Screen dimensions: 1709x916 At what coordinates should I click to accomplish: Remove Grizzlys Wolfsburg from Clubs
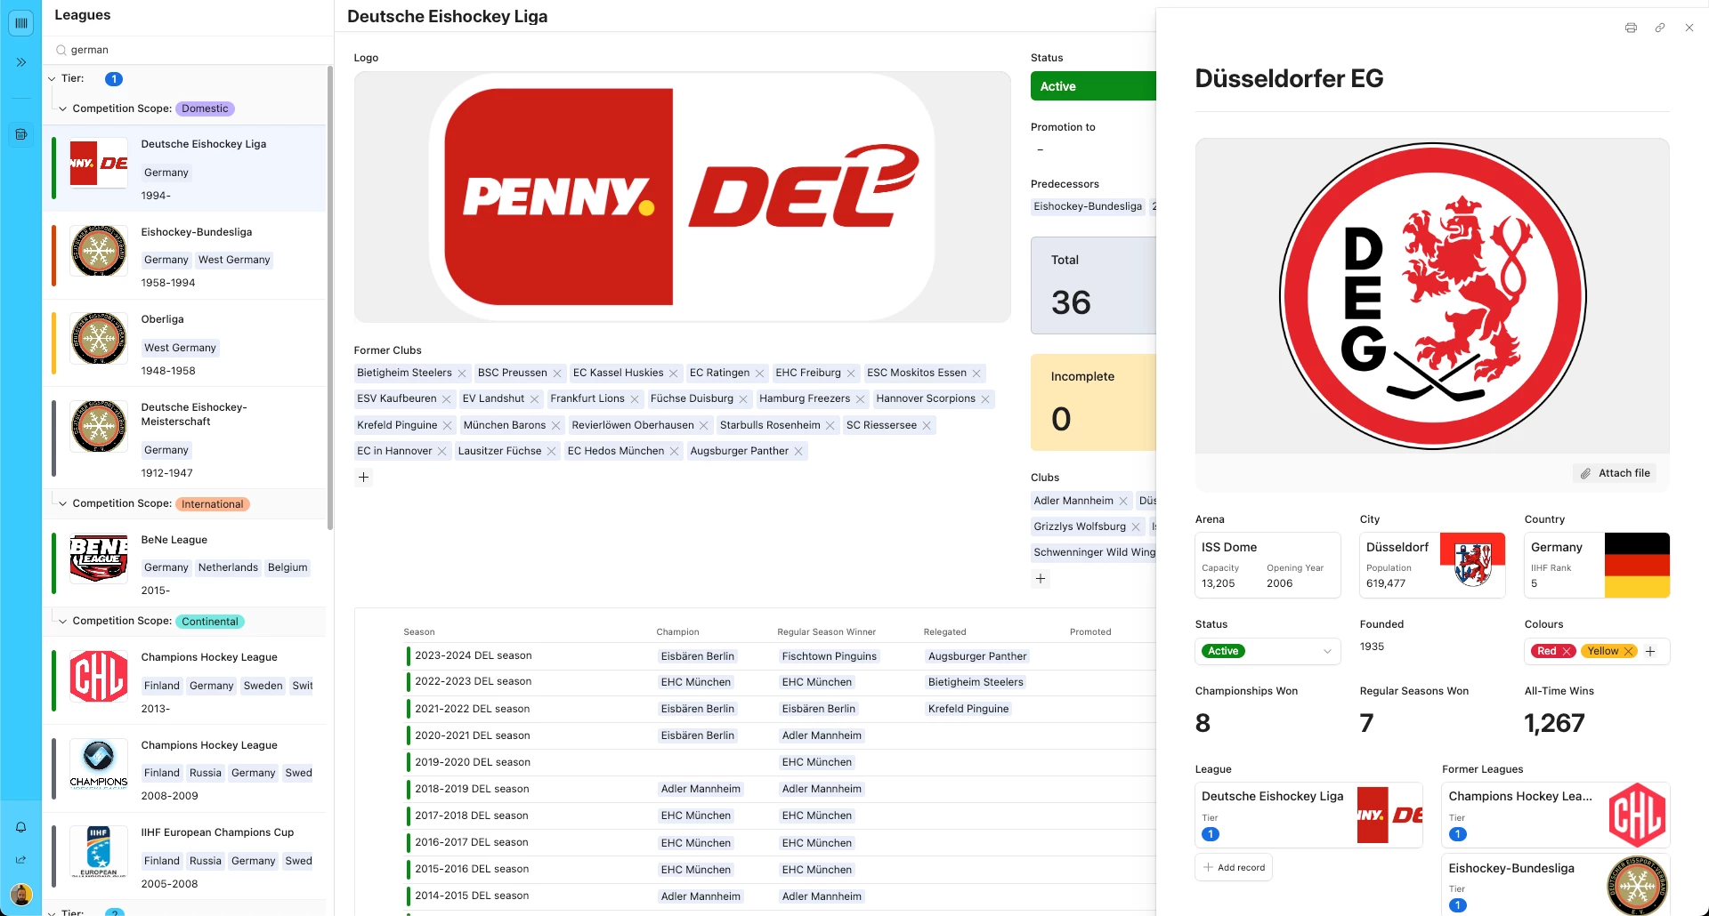(1136, 527)
